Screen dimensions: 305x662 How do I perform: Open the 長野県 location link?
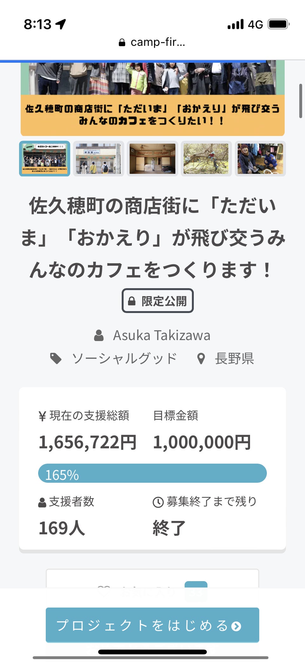pos(234,359)
